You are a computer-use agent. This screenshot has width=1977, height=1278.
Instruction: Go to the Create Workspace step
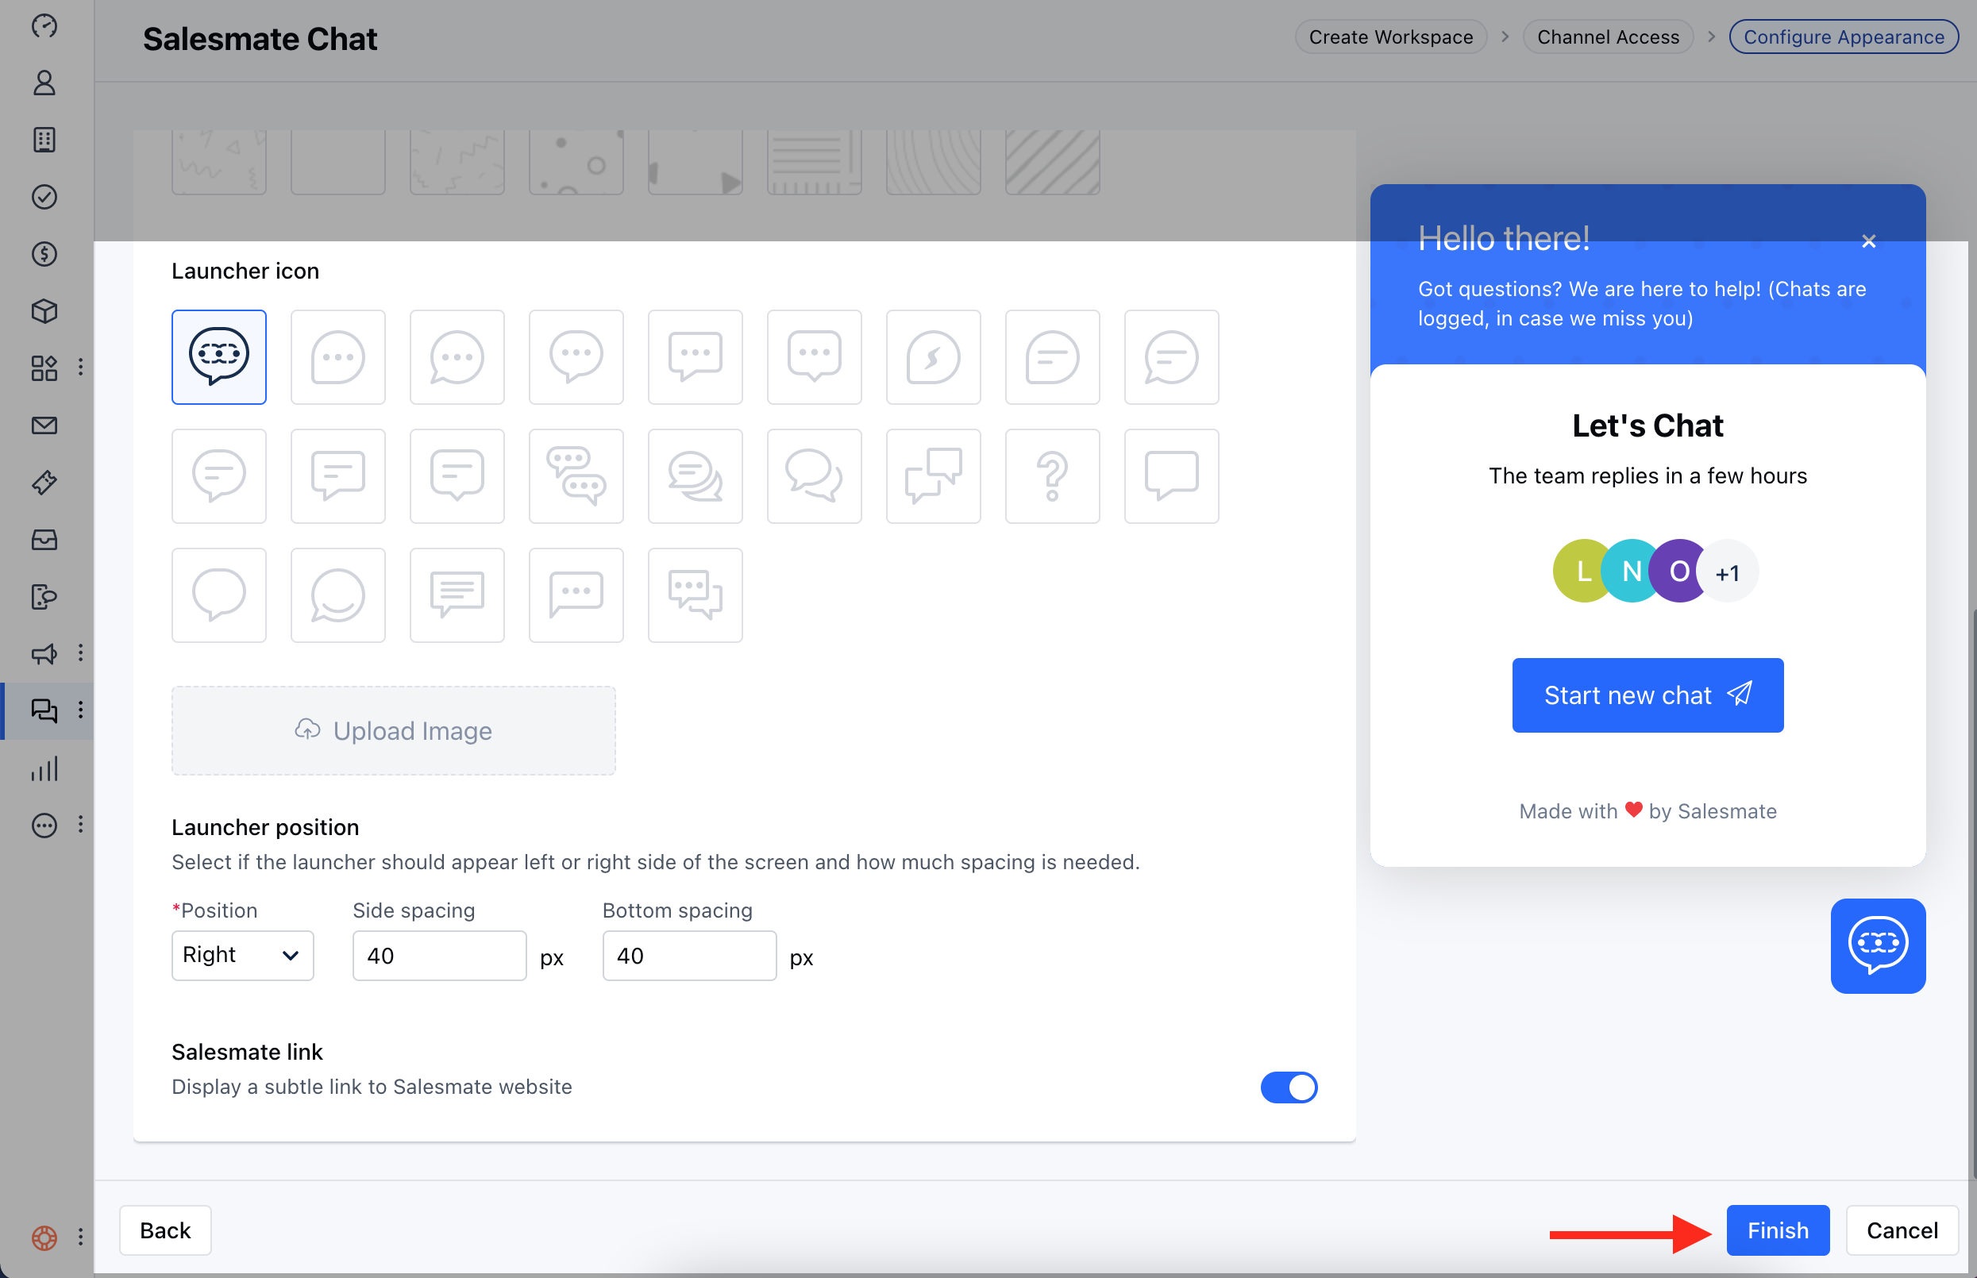point(1391,37)
